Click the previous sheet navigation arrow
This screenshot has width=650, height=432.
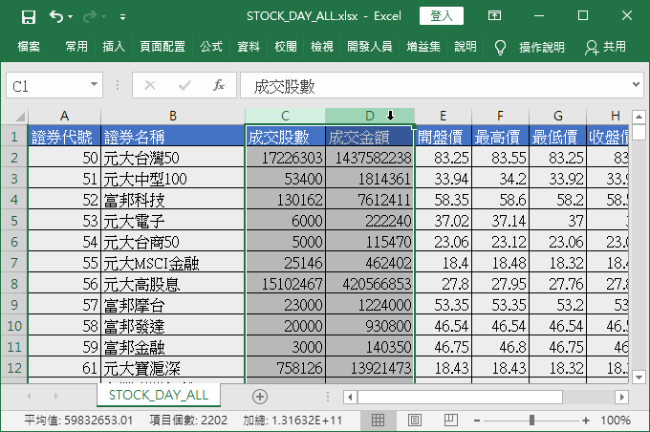pos(29,397)
